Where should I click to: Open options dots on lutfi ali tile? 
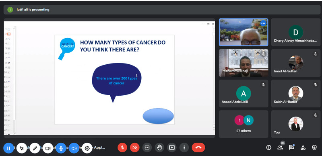(x=263, y=23)
